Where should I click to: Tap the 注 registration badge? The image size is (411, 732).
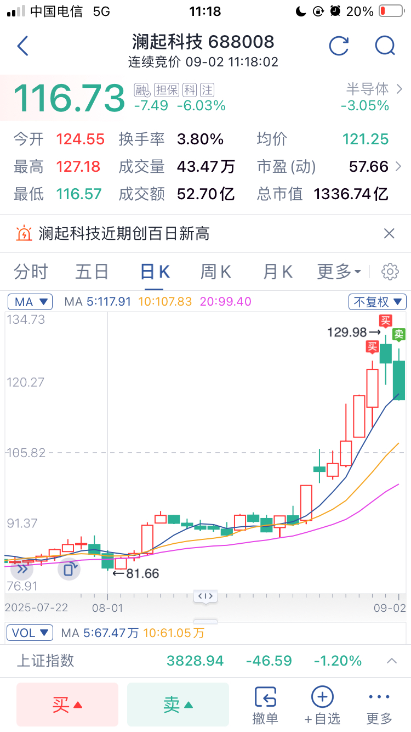207,89
